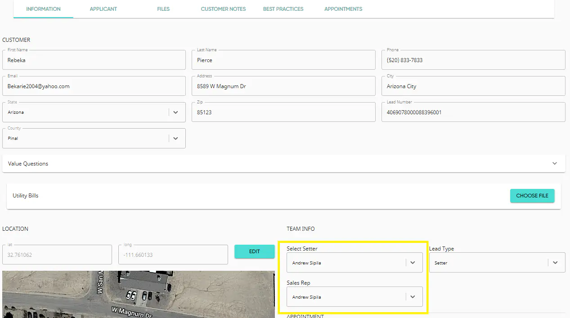View the Appointments tab
570x318 pixels.
tap(343, 9)
